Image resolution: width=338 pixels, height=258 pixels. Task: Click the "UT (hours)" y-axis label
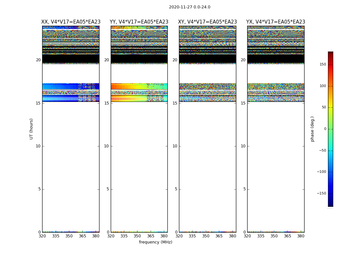(x=31, y=129)
